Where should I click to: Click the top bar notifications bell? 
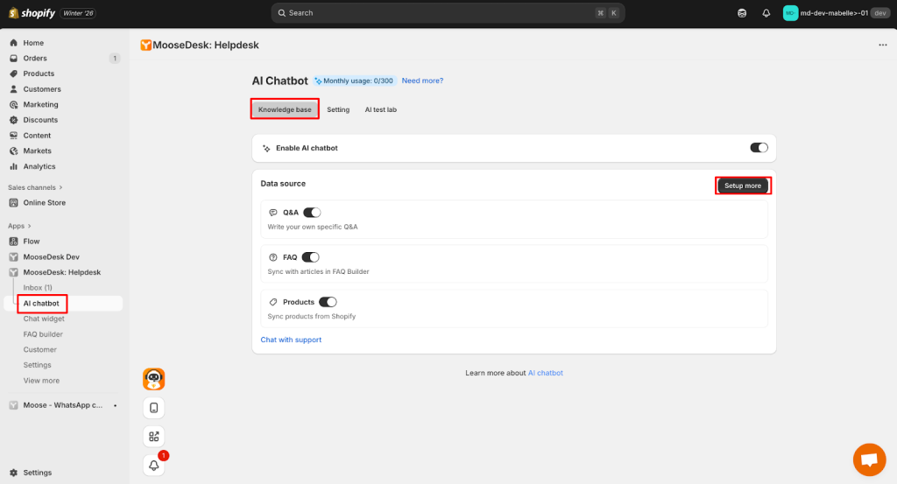click(766, 13)
